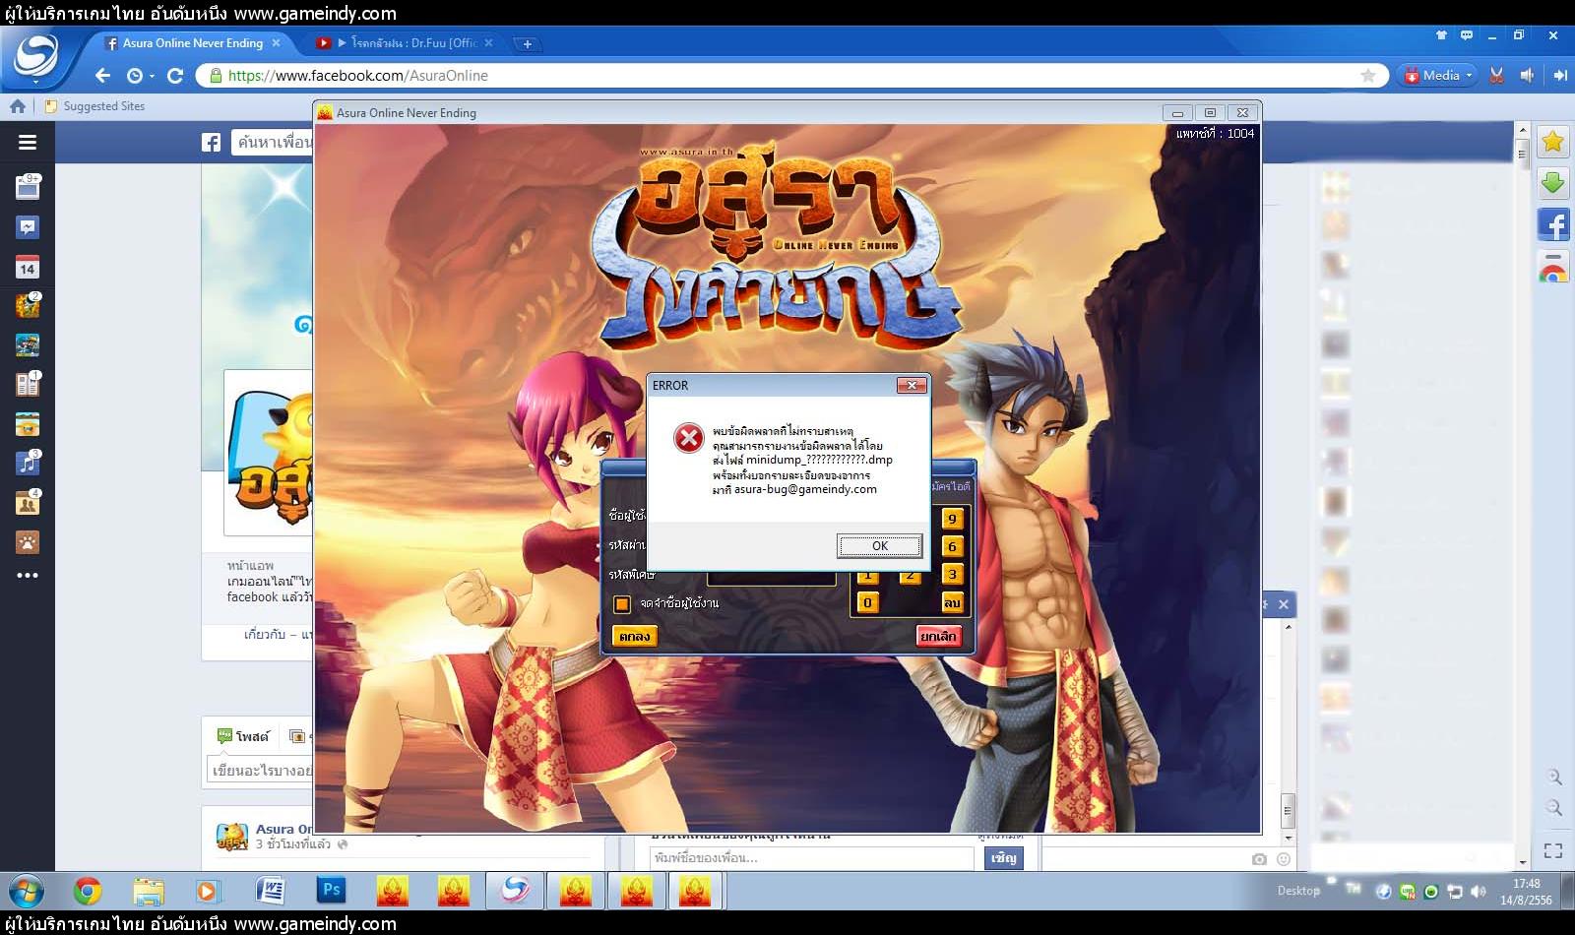Click the ยกเลิก cancel button in login panel
The image size is (1575, 935).
coord(938,636)
